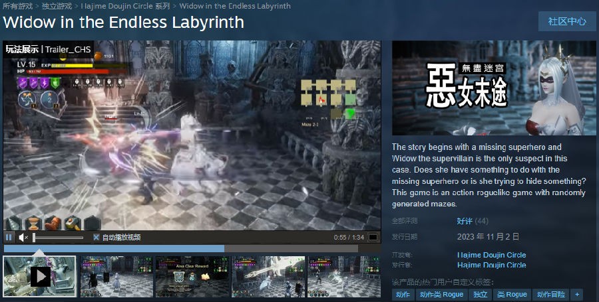Image resolution: width=599 pixels, height=302 pixels.
Task: Select the 独立 tag
Action: point(480,295)
